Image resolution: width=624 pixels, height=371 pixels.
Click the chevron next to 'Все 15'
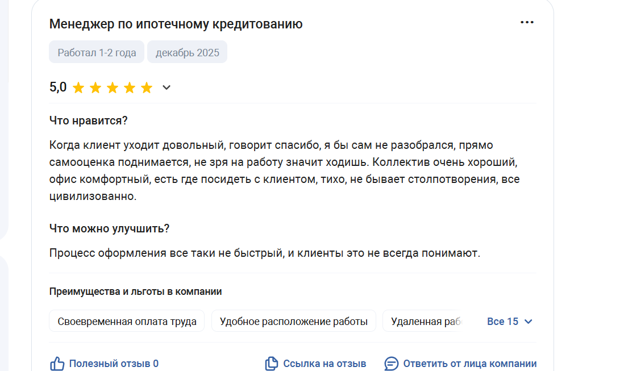pos(529,322)
